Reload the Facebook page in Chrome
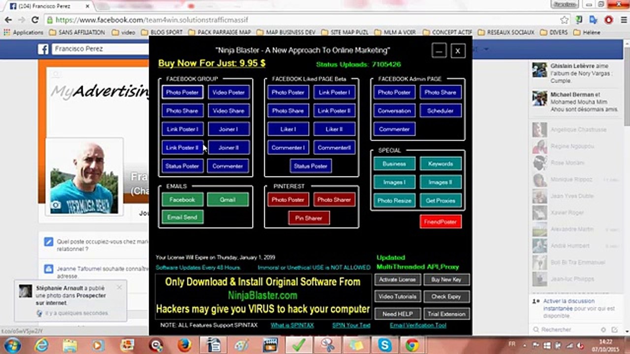630x354 pixels. 35,20
